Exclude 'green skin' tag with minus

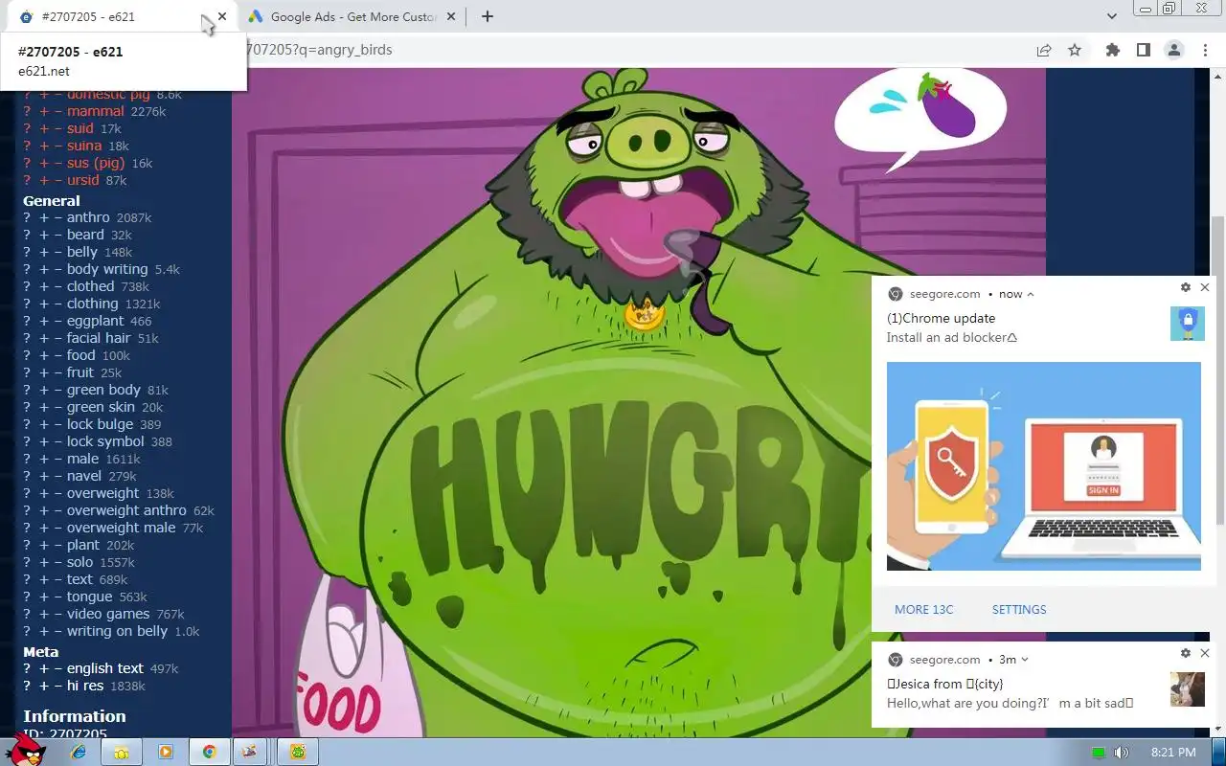pyautogui.click(x=57, y=407)
